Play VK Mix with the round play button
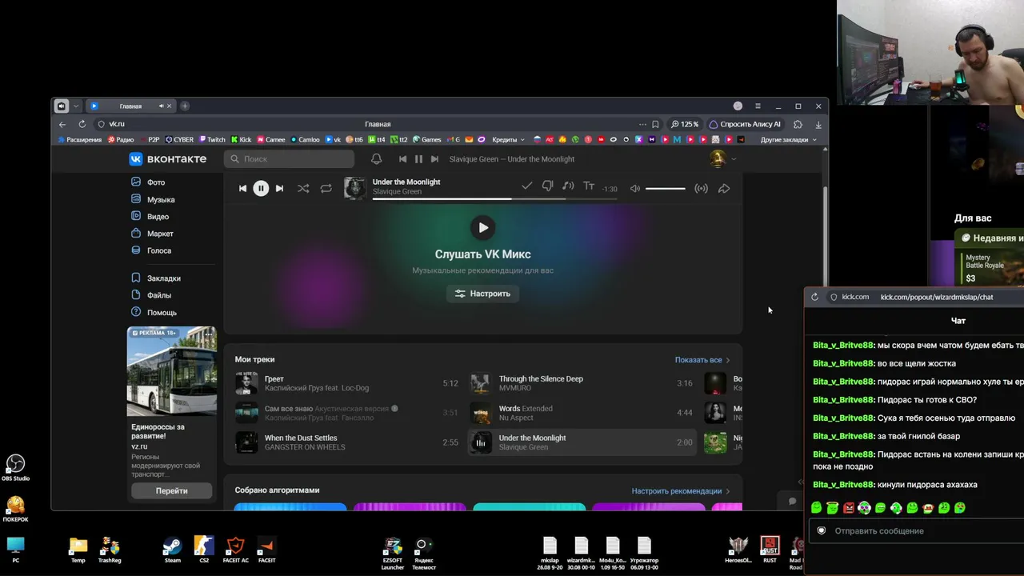Screen dimensions: 1024x576 483,228
